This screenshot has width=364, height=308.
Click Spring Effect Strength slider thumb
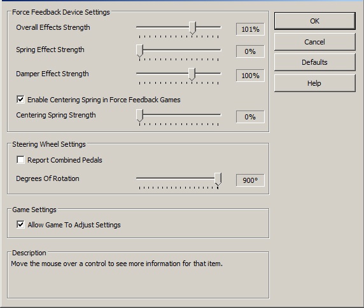139,51
